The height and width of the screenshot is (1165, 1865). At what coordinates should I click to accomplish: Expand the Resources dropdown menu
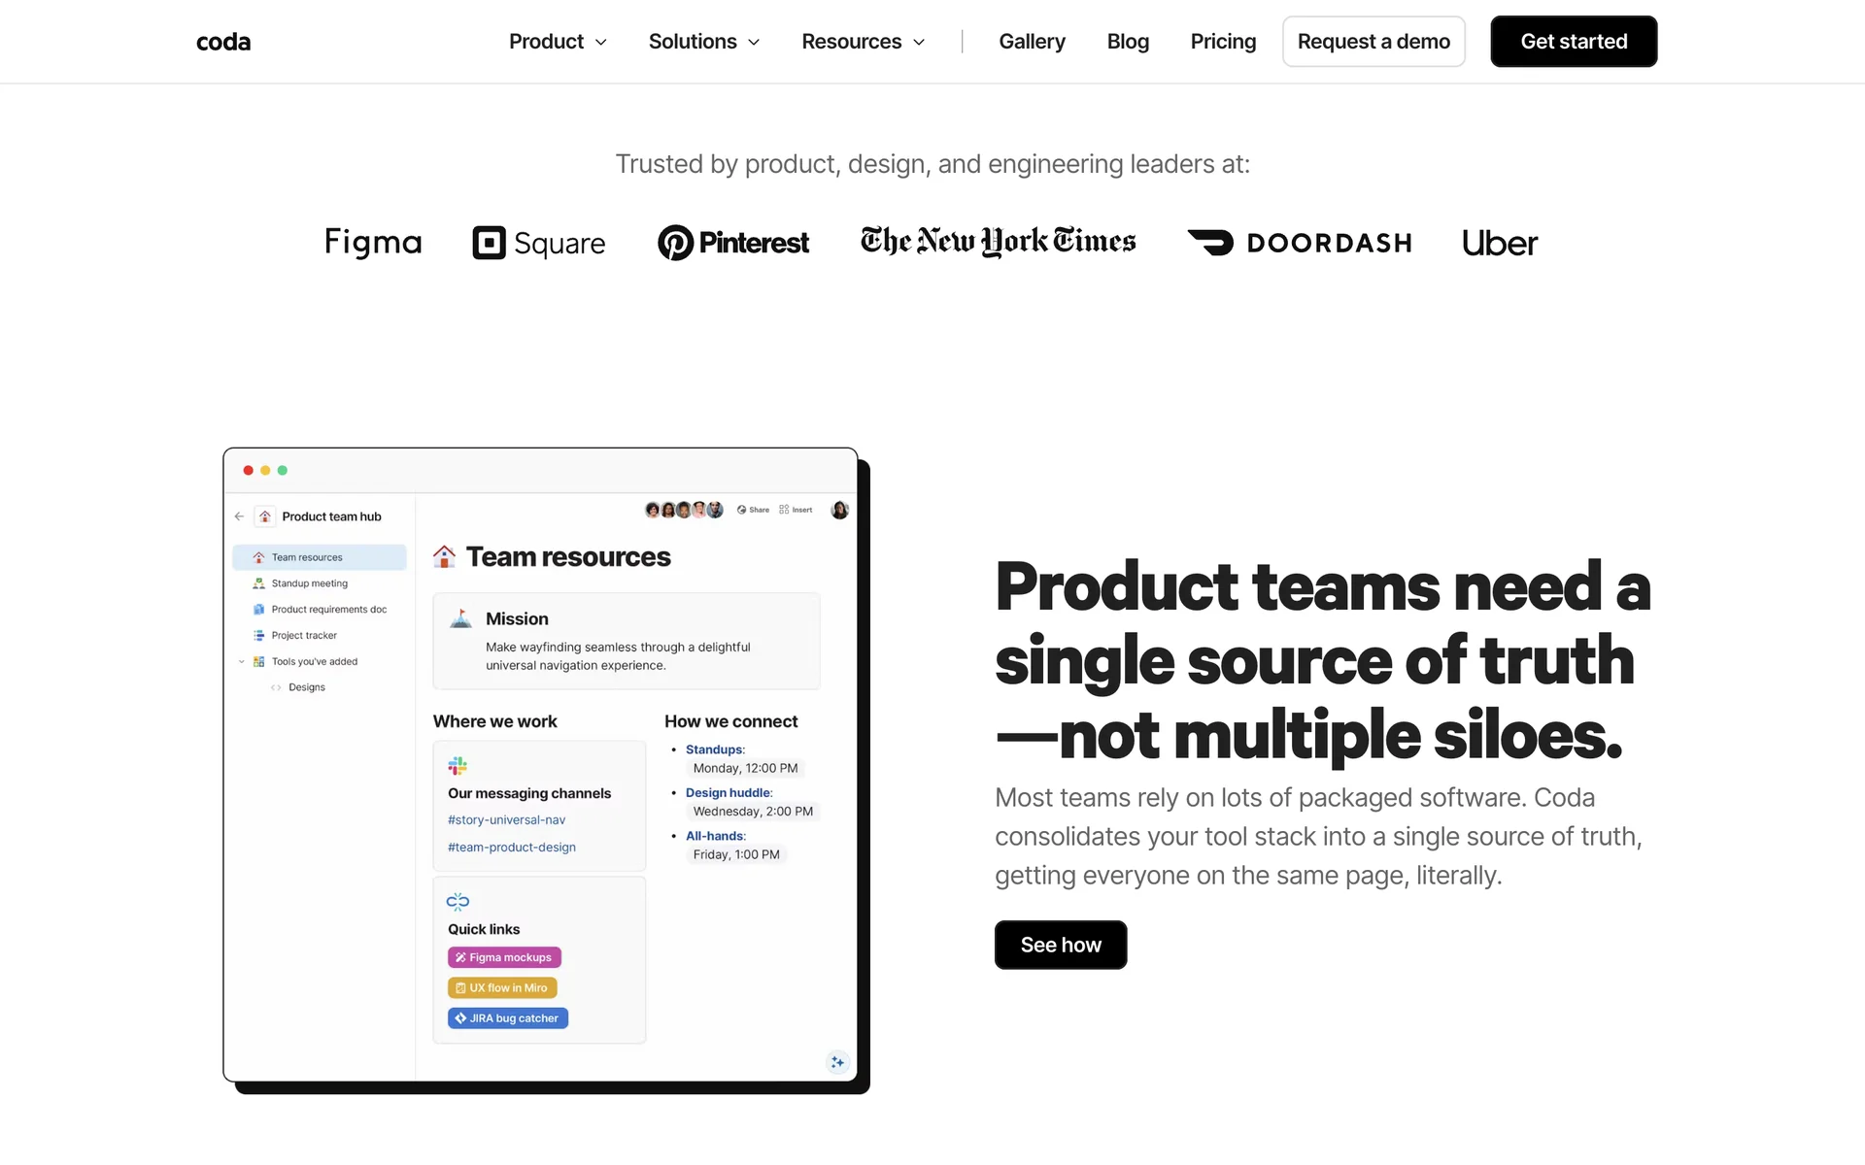tap(863, 42)
